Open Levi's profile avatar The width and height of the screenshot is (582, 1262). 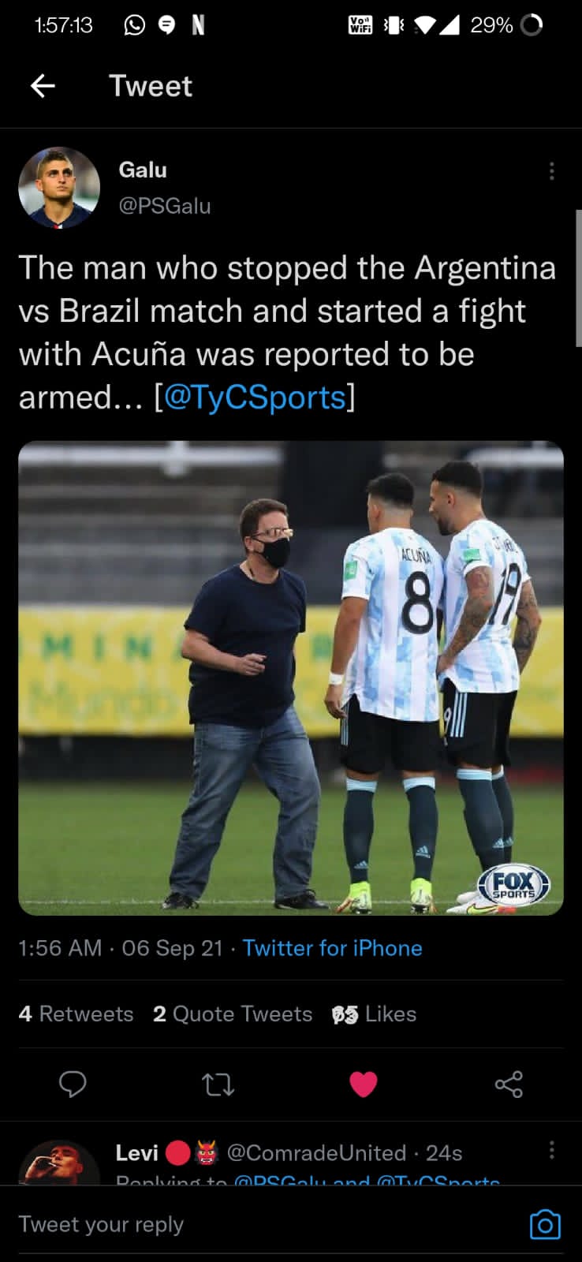click(x=59, y=1163)
